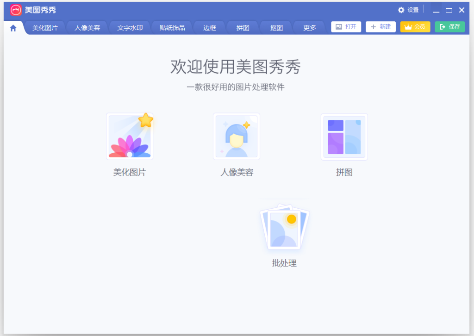
Task: Switch to the 贴纸饰品 tab
Action: click(172, 27)
